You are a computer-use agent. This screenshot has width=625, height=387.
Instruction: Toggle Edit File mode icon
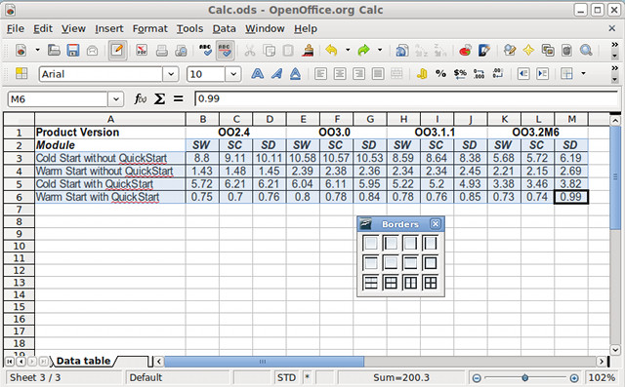(117, 51)
